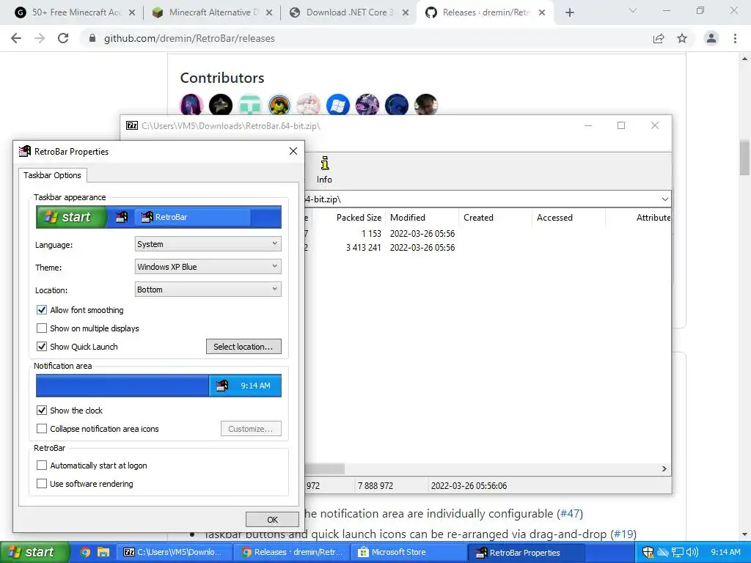Click the 7-Zip horizontal scrollbar thumb

(324, 468)
